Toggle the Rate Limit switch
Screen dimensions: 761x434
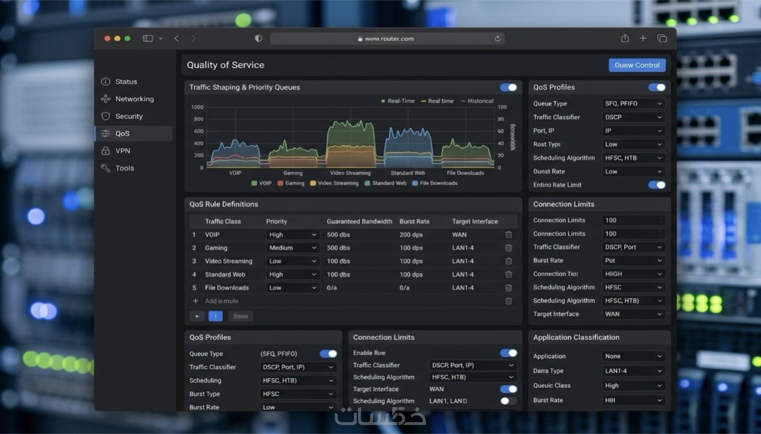(657, 185)
